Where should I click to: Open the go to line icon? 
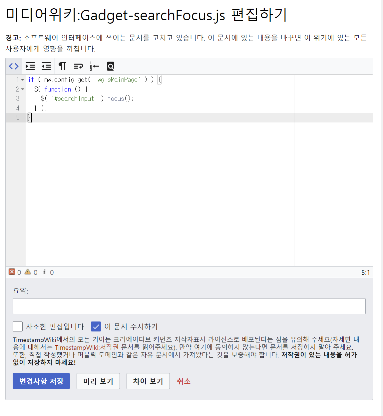(x=95, y=66)
